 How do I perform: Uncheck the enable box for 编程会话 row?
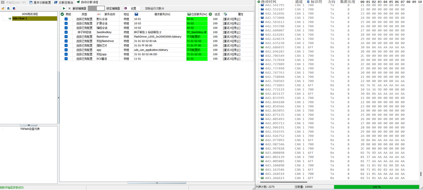tap(66, 28)
